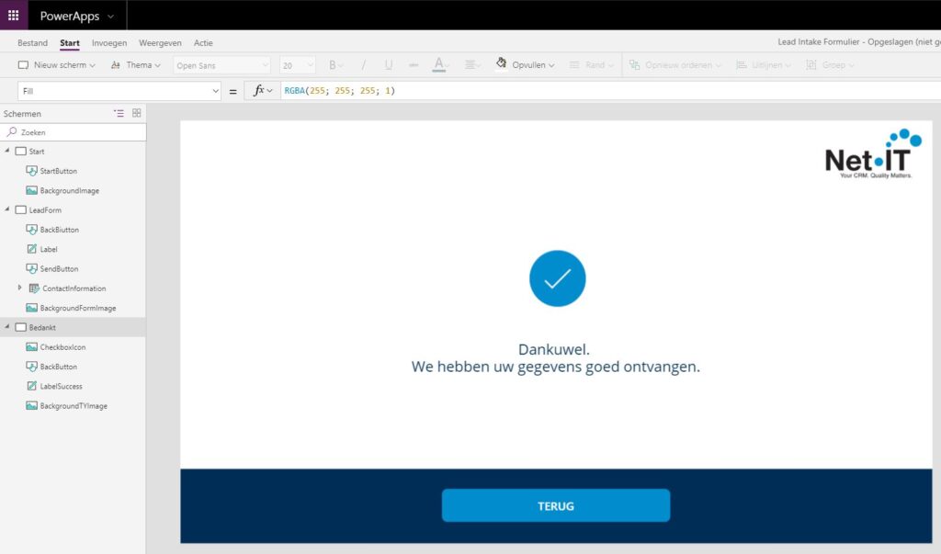Click the ContactInformation form icon
Image resolution: width=941 pixels, height=554 pixels.
[34, 288]
